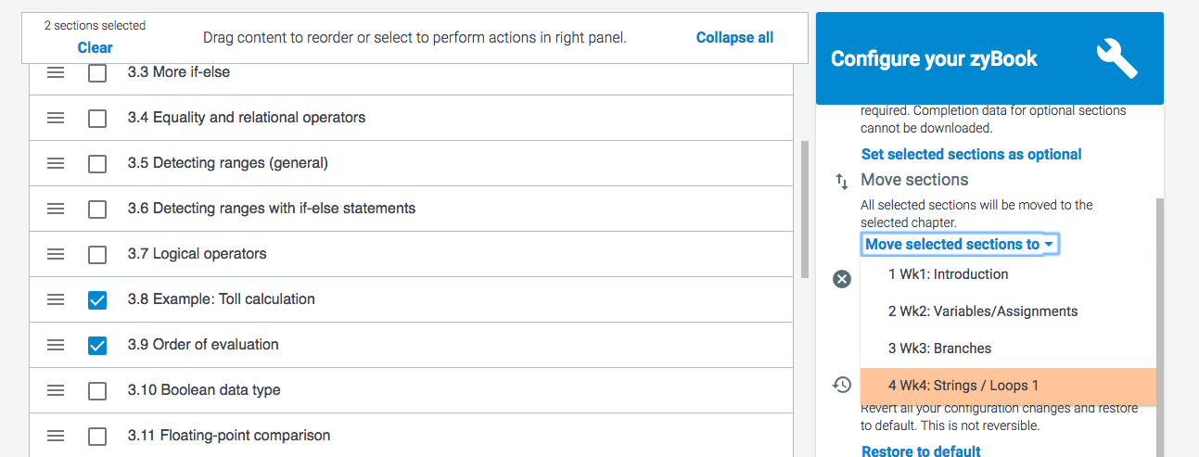Screen dimensions: 1199x457
Task: Choose 4 Wk4: Strings / Loops 1
Action: tap(963, 386)
